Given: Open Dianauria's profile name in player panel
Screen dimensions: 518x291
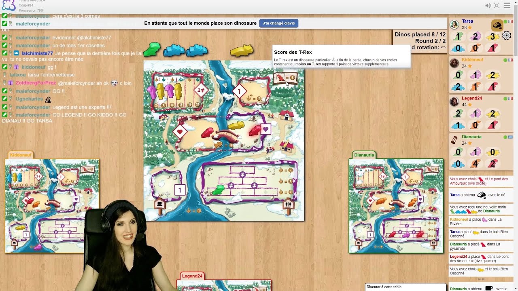Looking at the screenshot, I should coord(471,137).
